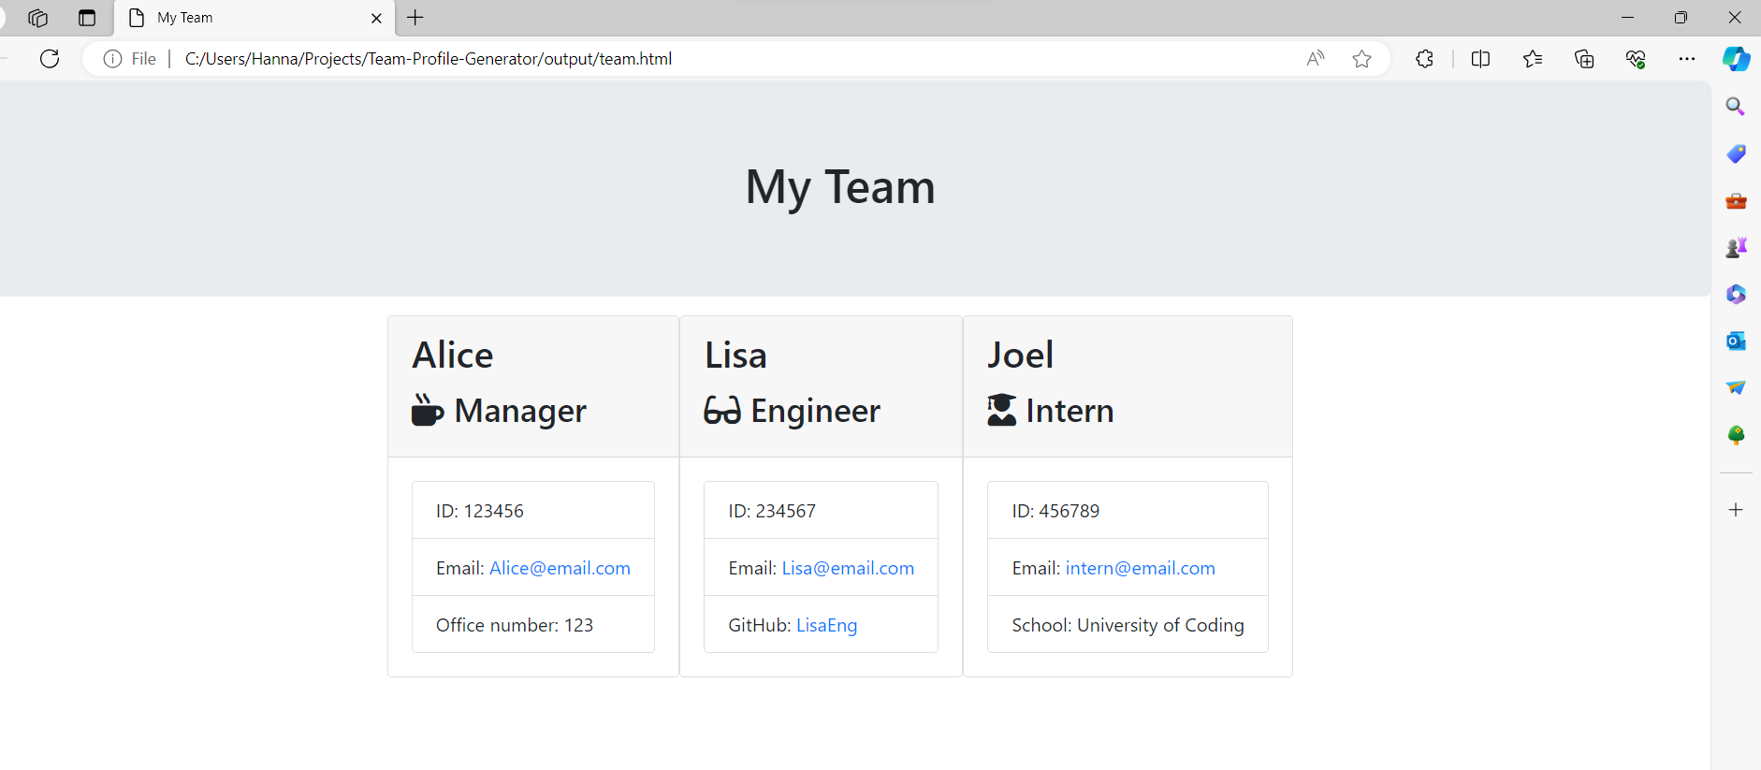The width and height of the screenshot is (1761, 770).
Task: Click the My Team heading
Action: click(x=840, y=187)
